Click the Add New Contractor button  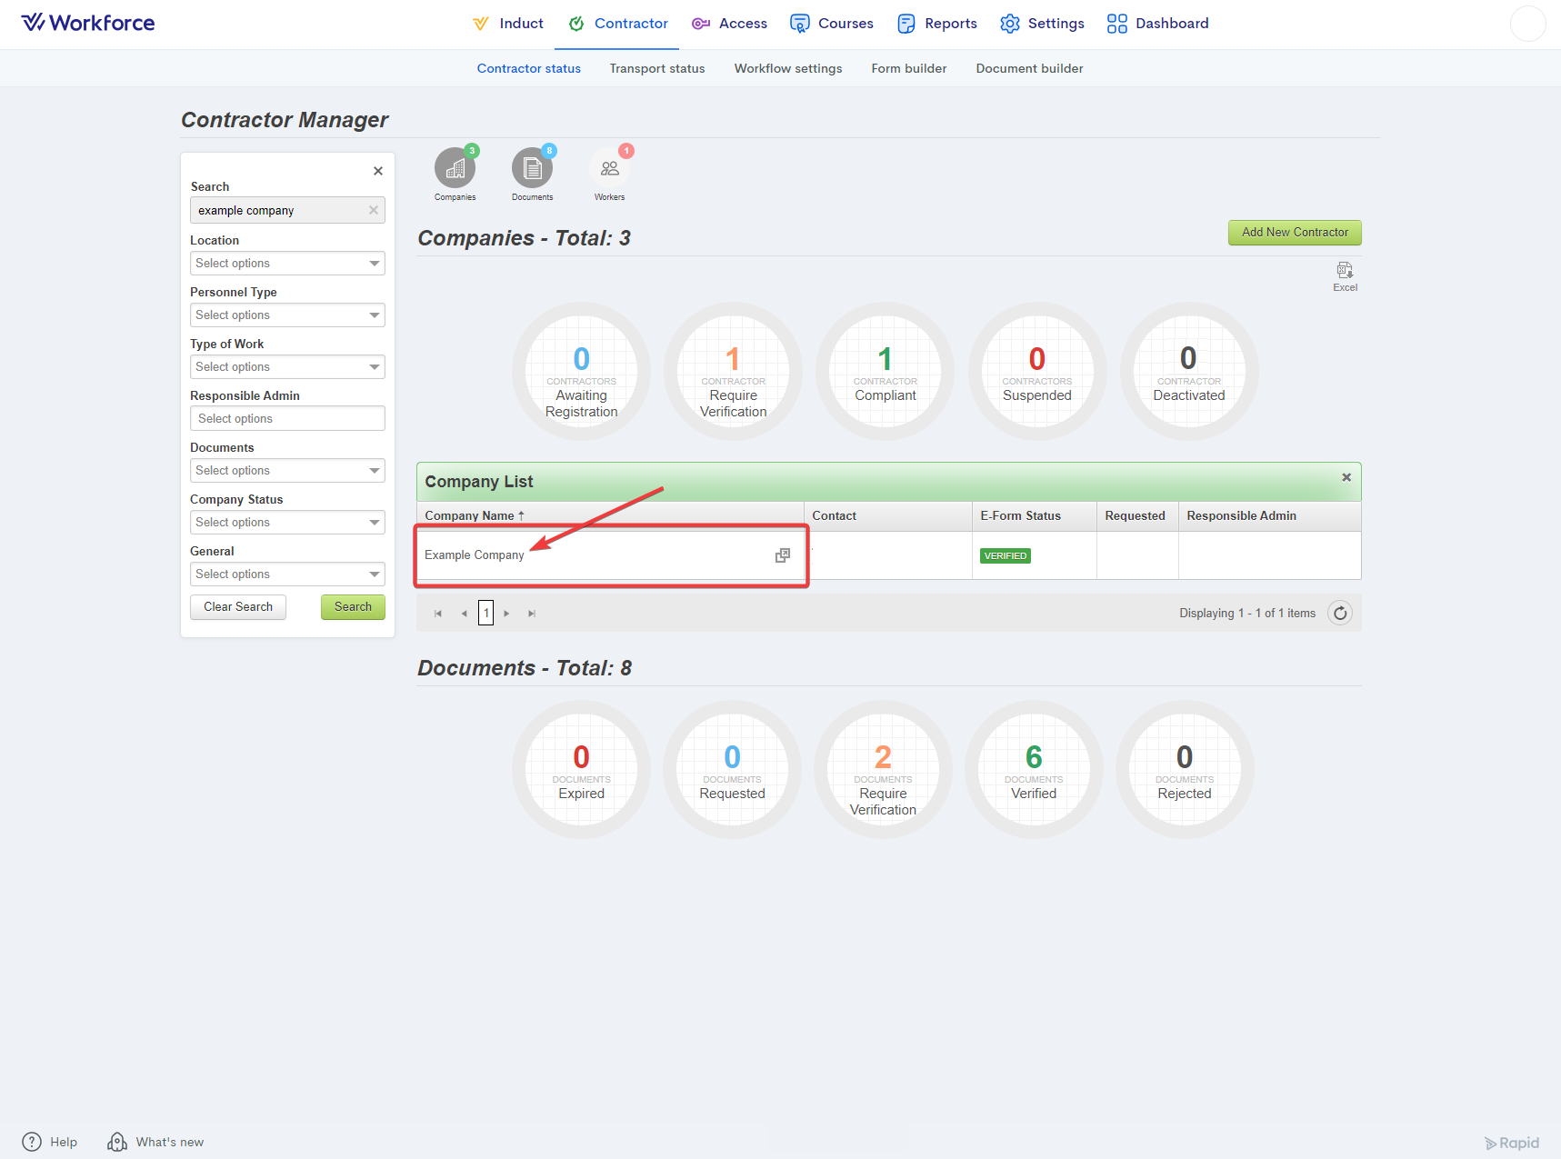(x=1295, y=233)
